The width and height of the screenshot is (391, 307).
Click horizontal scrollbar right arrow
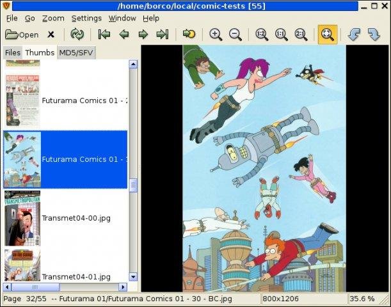click(123, 287)
